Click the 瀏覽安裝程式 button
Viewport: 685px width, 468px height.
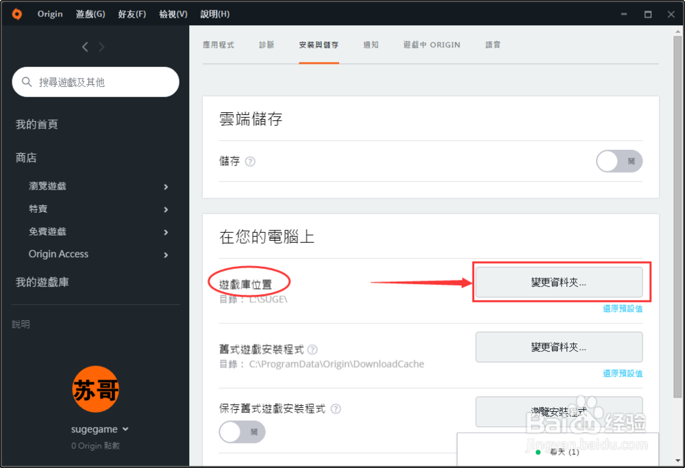coord(559,412)
